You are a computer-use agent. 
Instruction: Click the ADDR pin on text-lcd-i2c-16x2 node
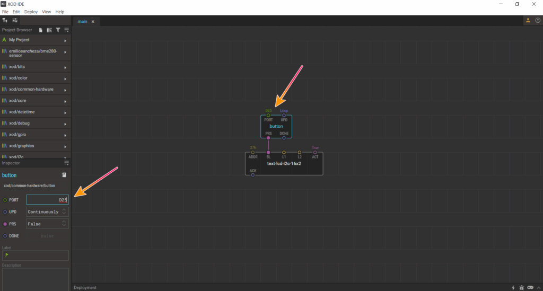tap(253, 152)
